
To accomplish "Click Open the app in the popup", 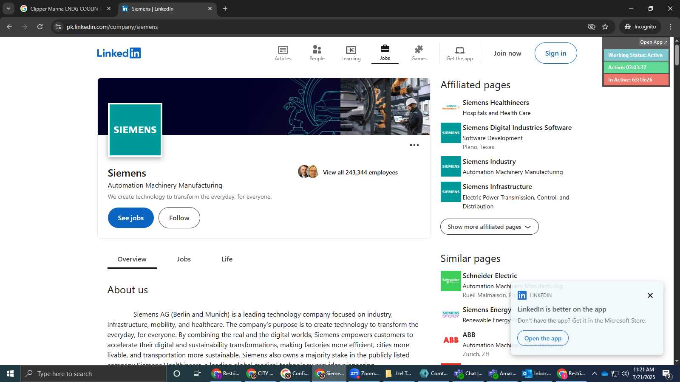I will click(x=543, y=338).
